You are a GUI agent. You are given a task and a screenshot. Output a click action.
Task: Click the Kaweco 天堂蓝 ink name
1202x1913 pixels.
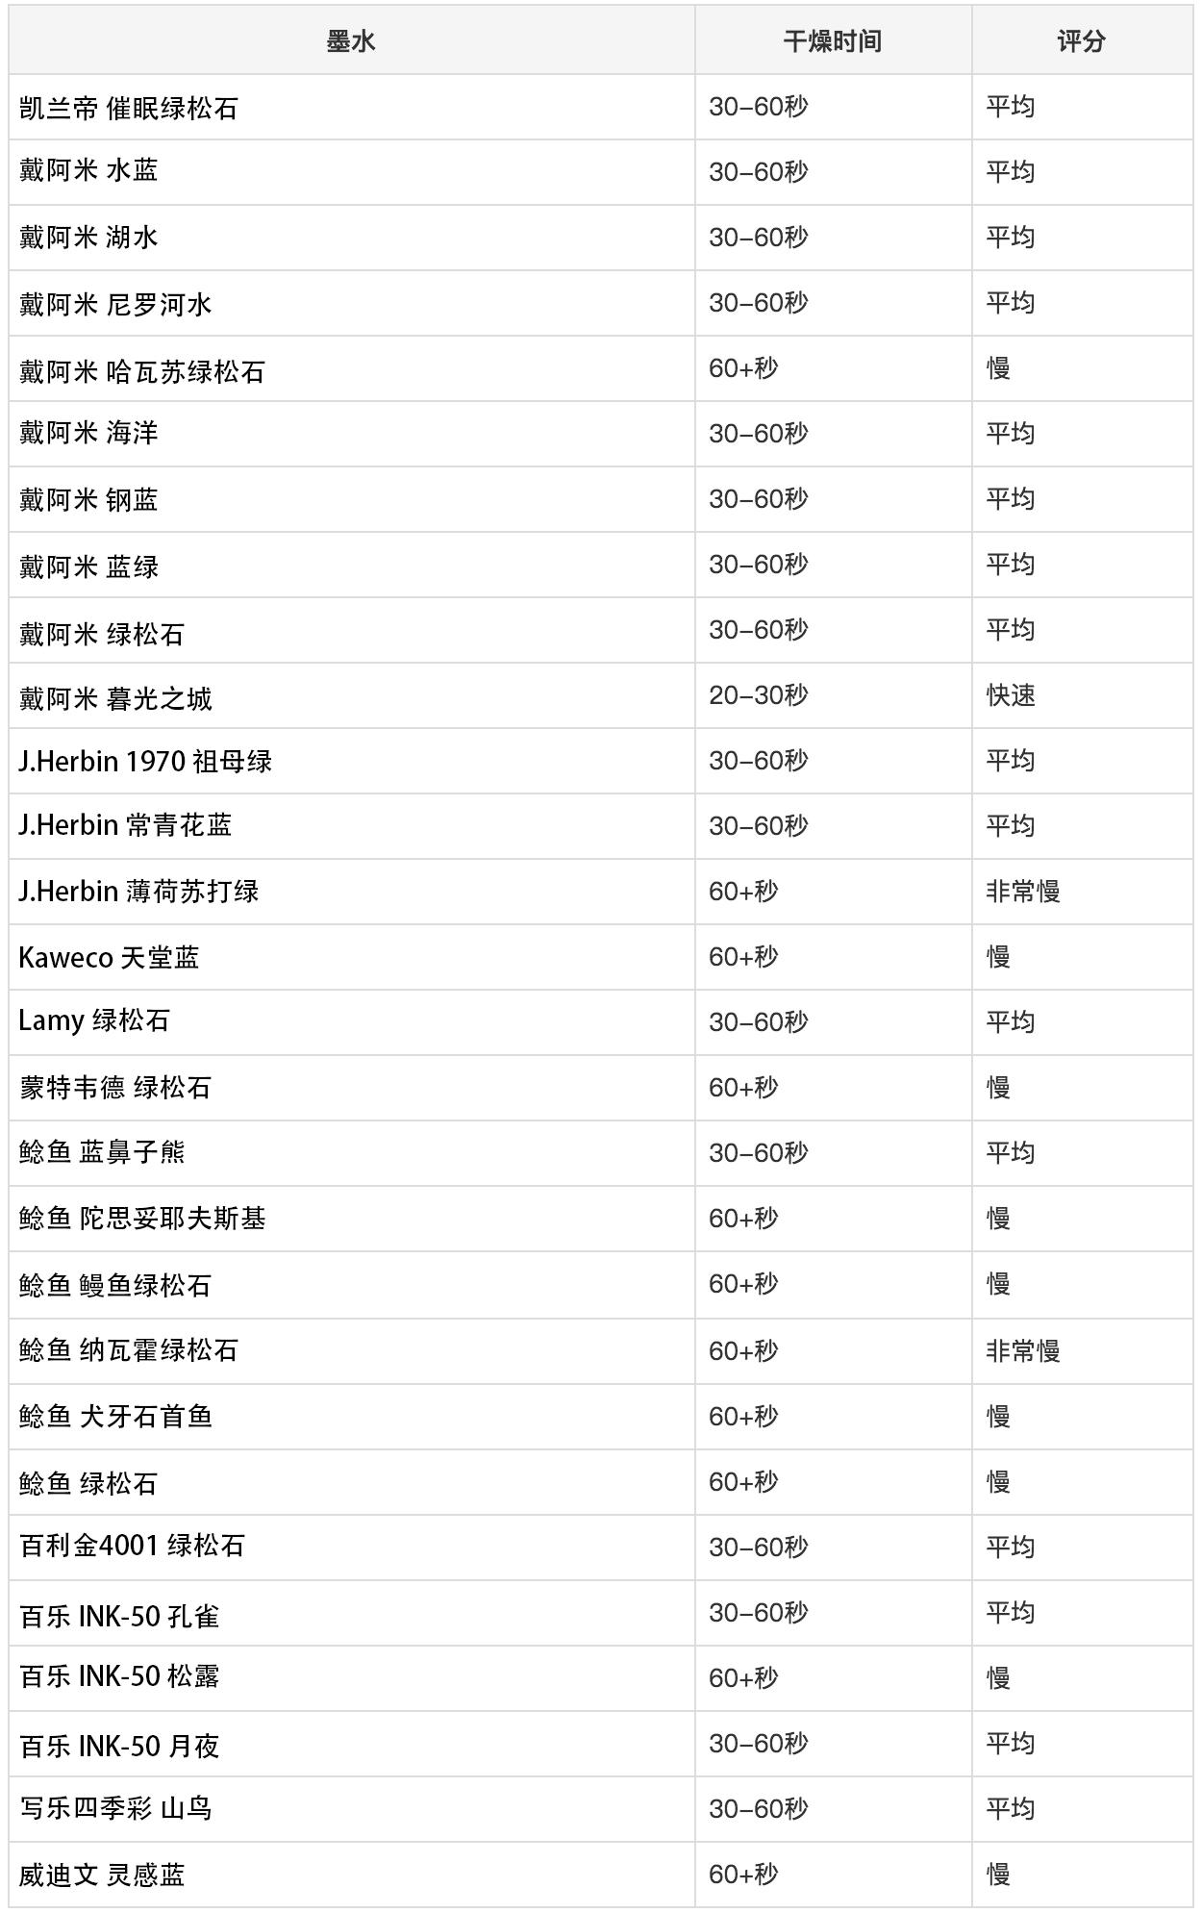point(109,958)
